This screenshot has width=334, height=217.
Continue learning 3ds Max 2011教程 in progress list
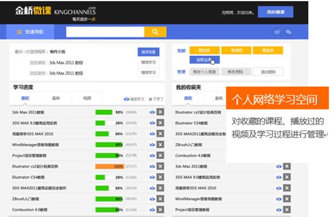152,112
